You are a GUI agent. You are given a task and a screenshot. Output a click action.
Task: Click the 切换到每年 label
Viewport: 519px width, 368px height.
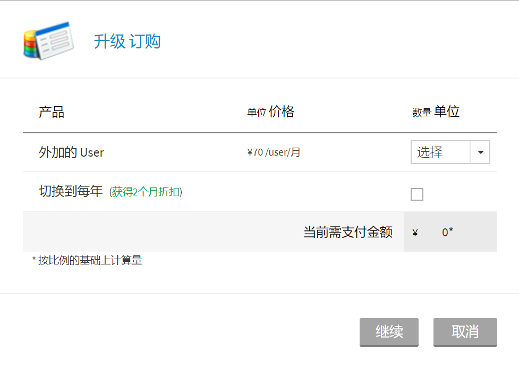point(71,191)
